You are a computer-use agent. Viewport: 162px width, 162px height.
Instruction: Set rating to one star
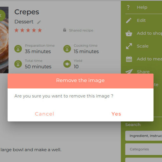17,30
